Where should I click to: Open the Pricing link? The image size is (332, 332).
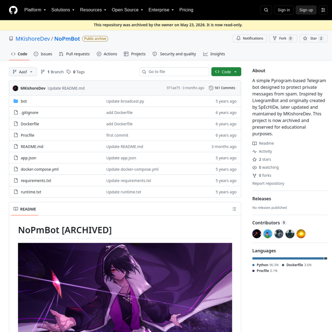(x=186, y=10)
